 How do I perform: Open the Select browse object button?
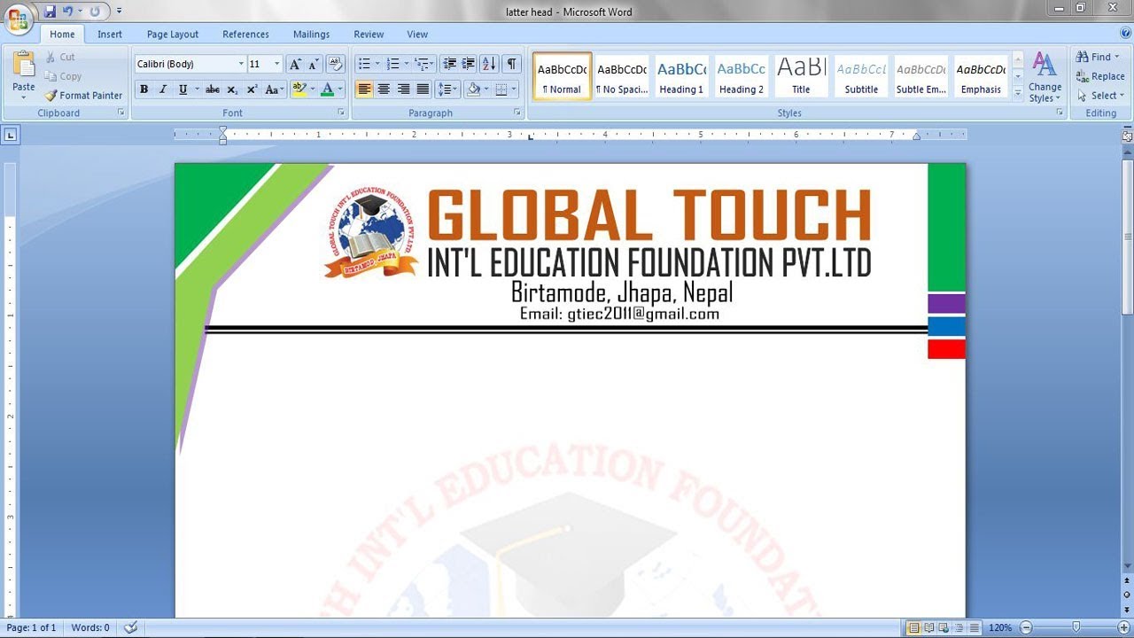point(1127,595)
